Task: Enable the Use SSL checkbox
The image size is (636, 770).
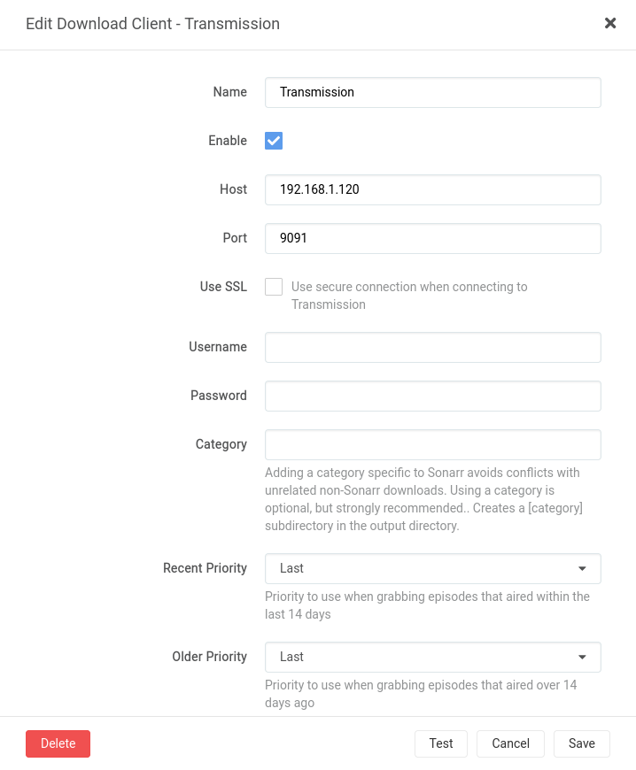Action: pos(274,287)
